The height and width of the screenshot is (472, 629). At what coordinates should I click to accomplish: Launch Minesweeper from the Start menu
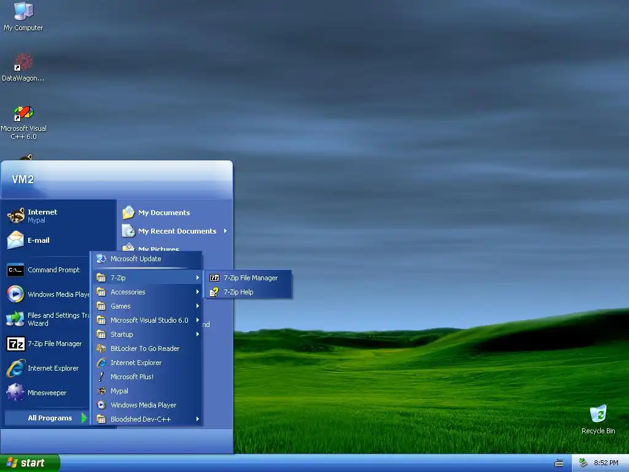[48, 393]
